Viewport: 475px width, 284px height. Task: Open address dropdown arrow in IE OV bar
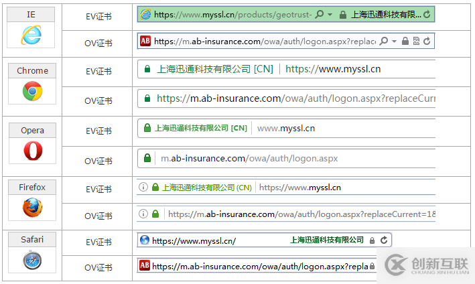pos(394,41)
